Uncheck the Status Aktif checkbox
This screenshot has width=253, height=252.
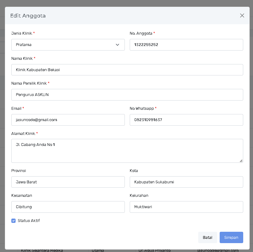[x=13, y=221]
